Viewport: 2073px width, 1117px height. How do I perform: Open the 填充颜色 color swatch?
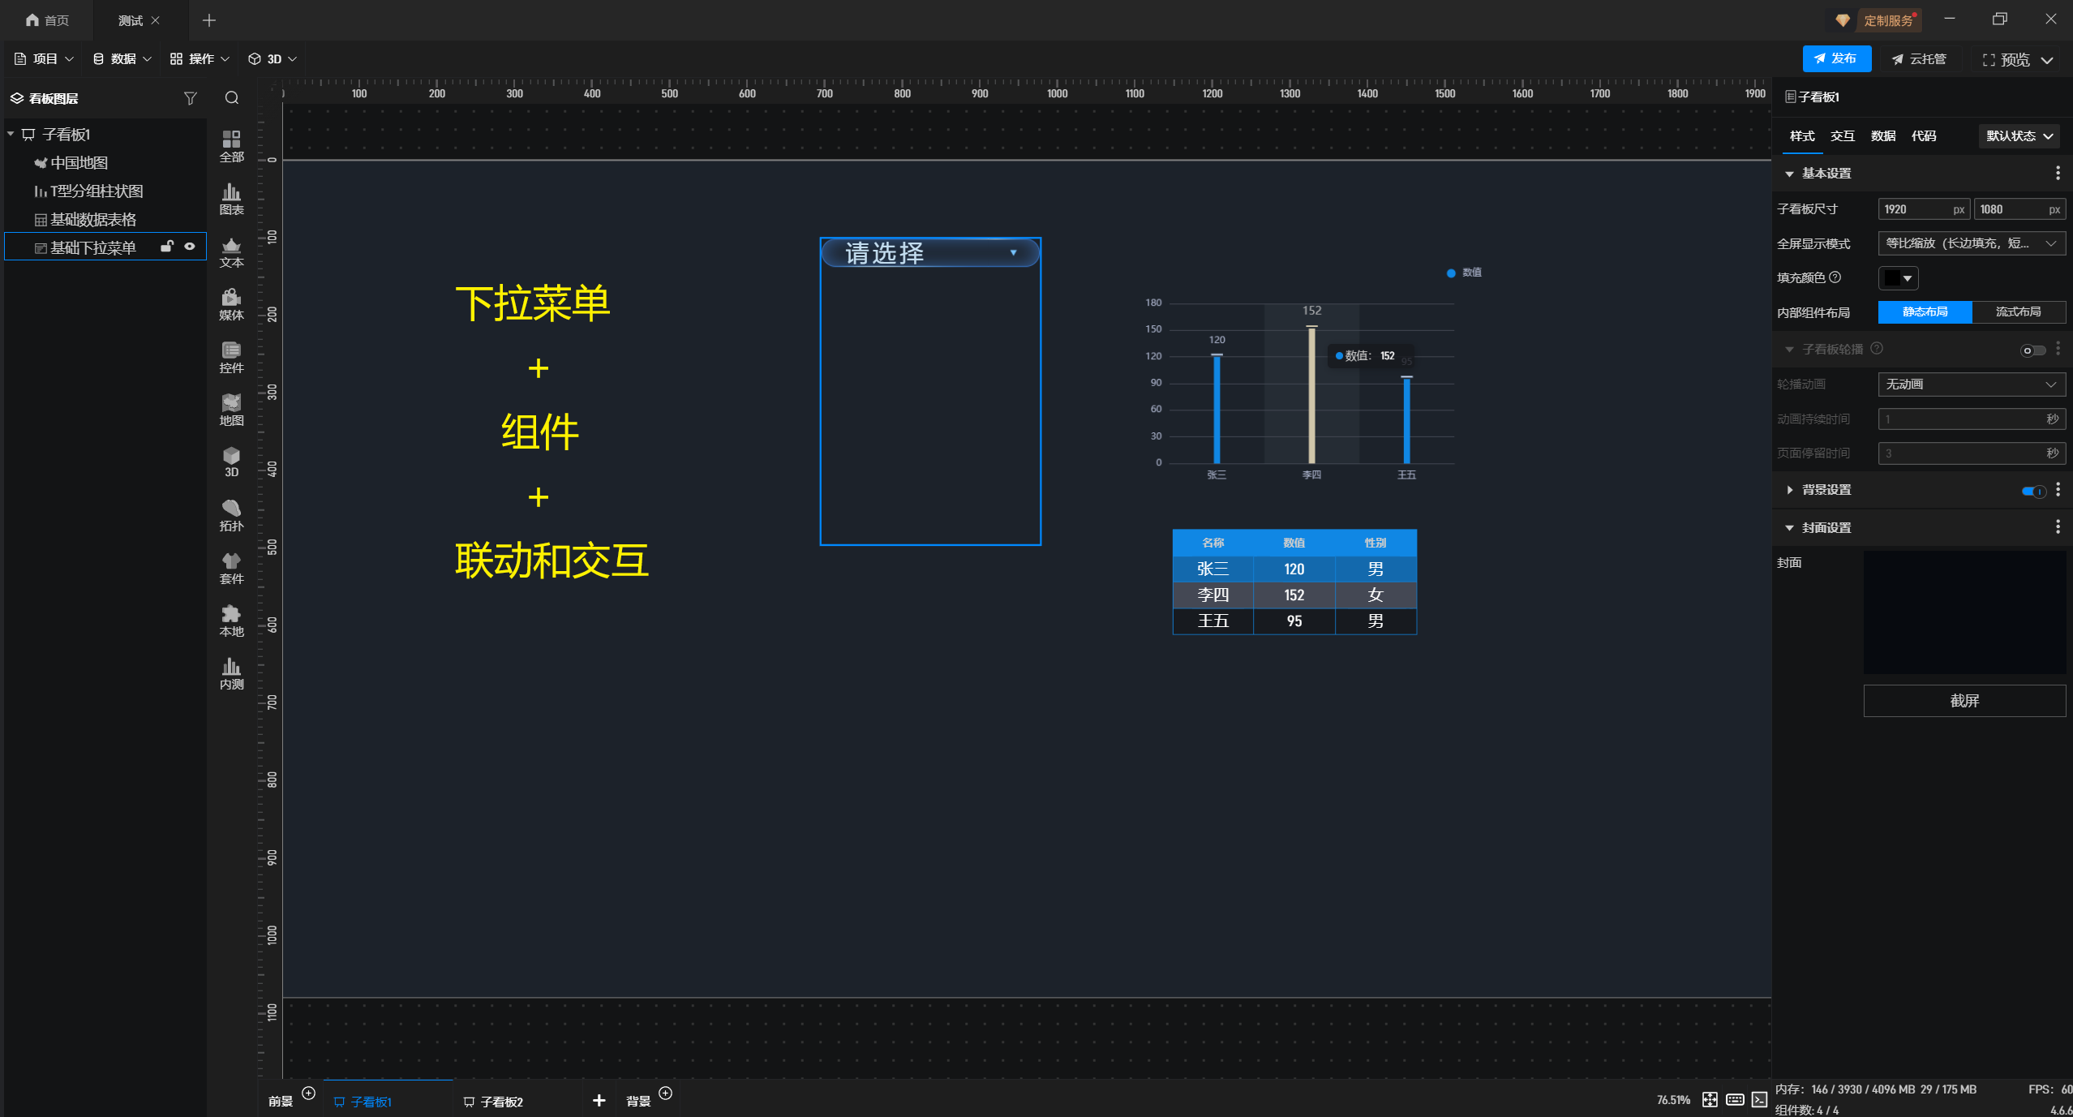click(1898, 278)
